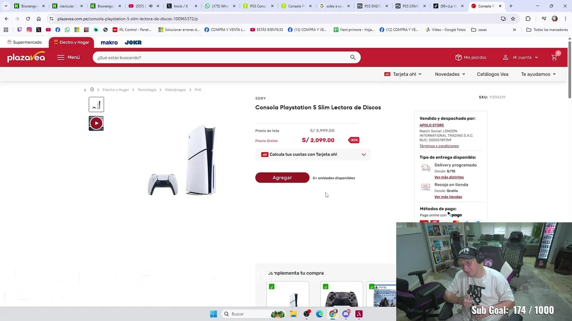Open the shopping cart icon
The image size is (572, 321).
pos(554,57)
